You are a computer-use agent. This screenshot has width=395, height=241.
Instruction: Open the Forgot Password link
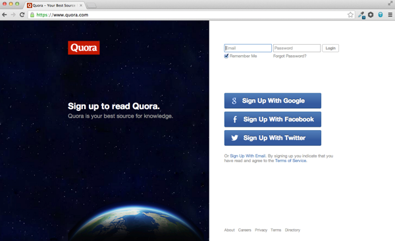pos(290,56)
